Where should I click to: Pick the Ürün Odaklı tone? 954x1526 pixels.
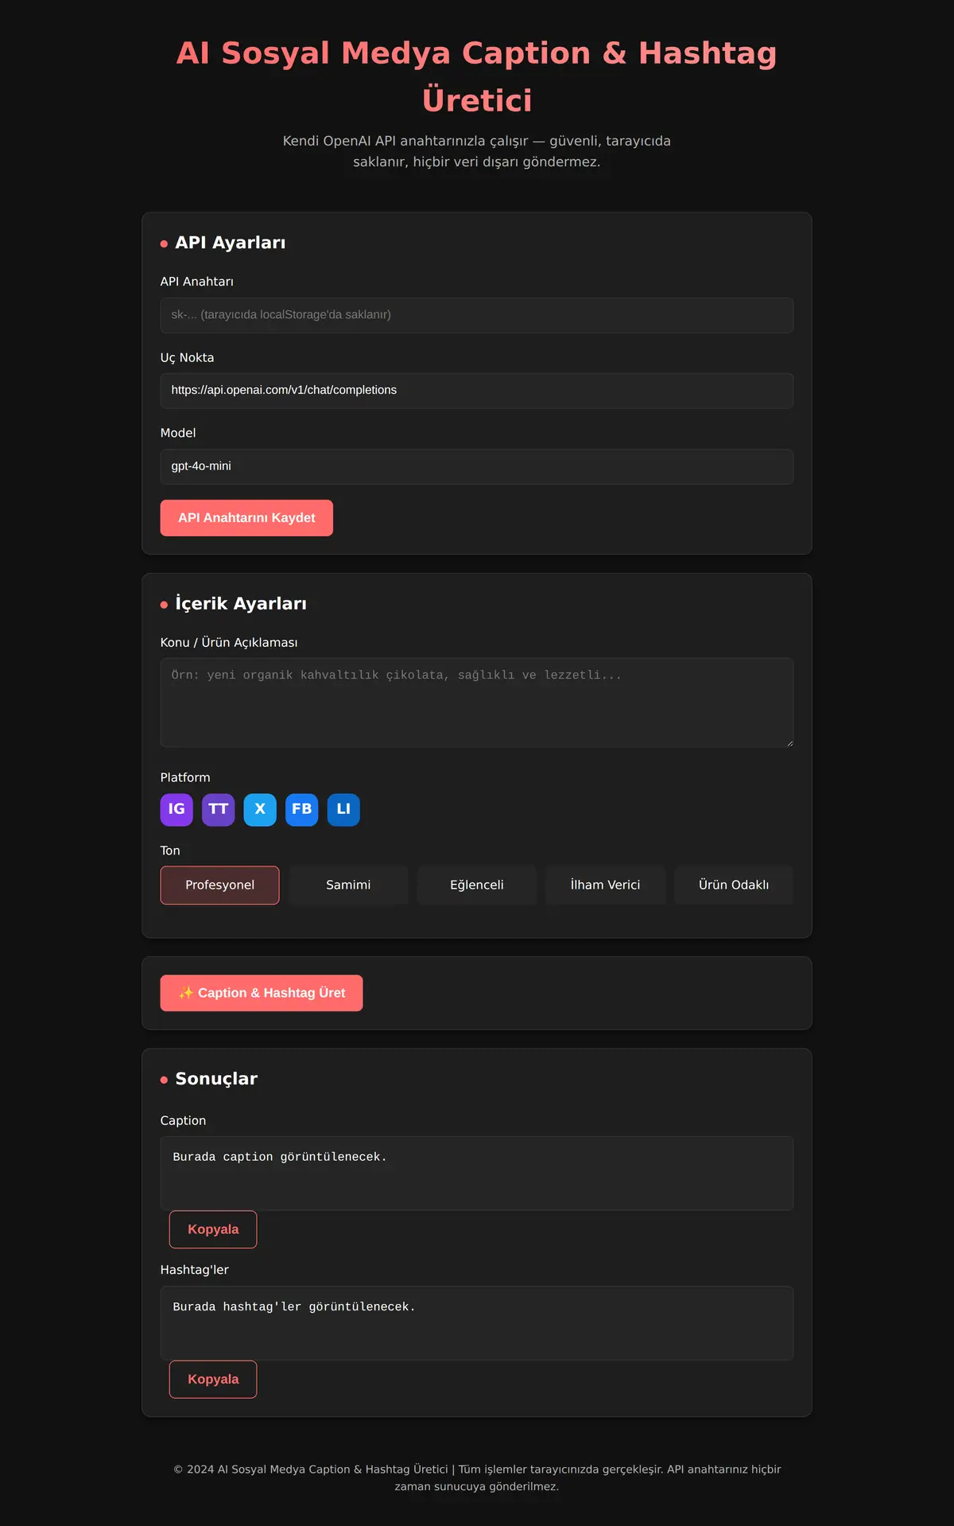(x=734, y=885)
